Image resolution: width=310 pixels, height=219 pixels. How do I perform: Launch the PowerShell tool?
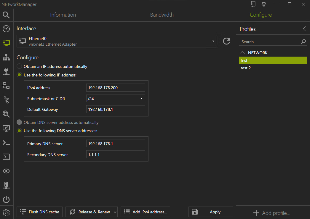click(6, 143)
